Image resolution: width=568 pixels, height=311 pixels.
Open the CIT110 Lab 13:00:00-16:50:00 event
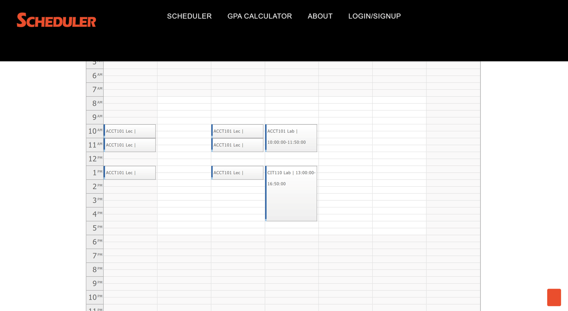pyautogui.click(x=291, y=193)
